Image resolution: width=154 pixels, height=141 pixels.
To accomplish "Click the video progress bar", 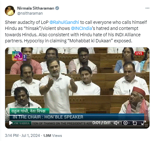I will (77, 115).
